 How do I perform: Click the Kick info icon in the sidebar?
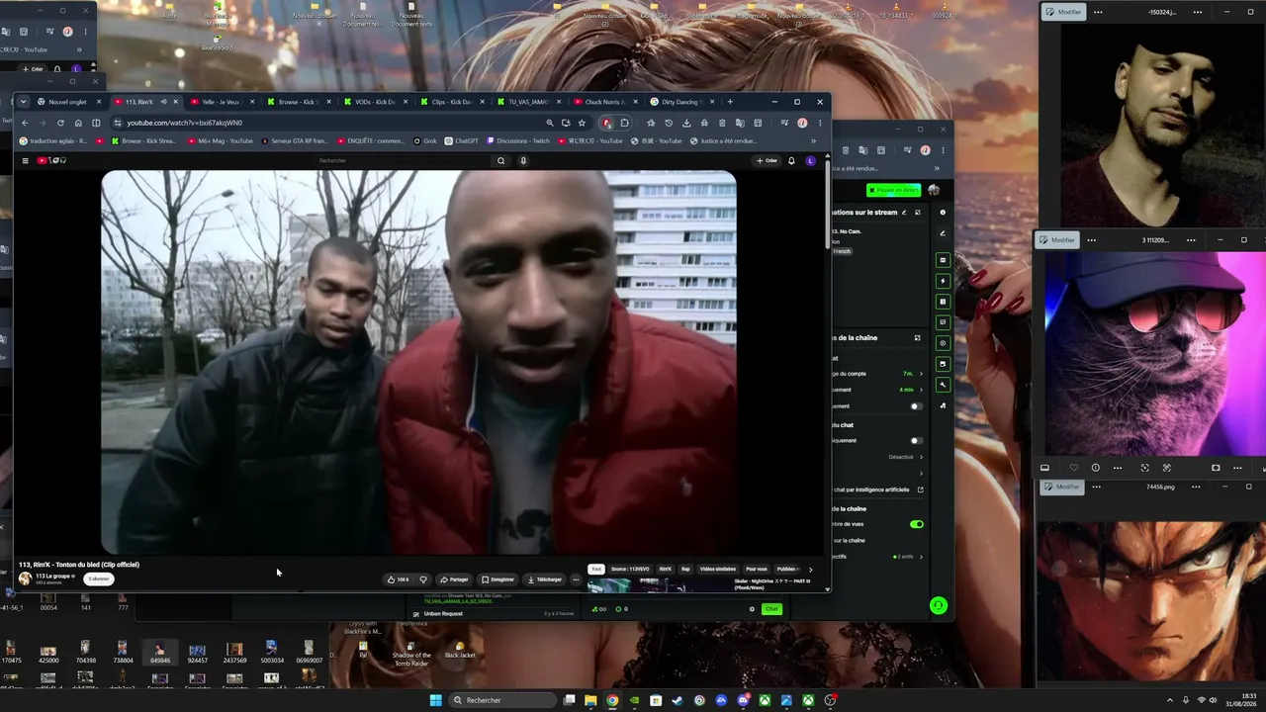[x=943, y=213]
